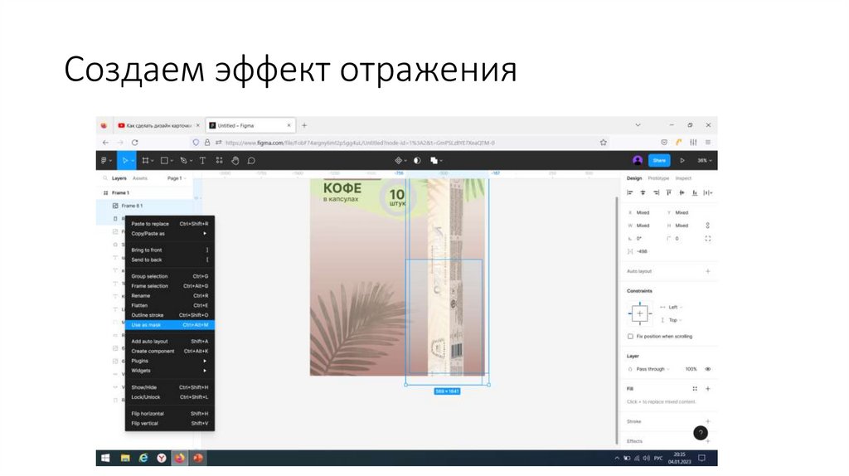Click the Help question mark button

point(701,433)
